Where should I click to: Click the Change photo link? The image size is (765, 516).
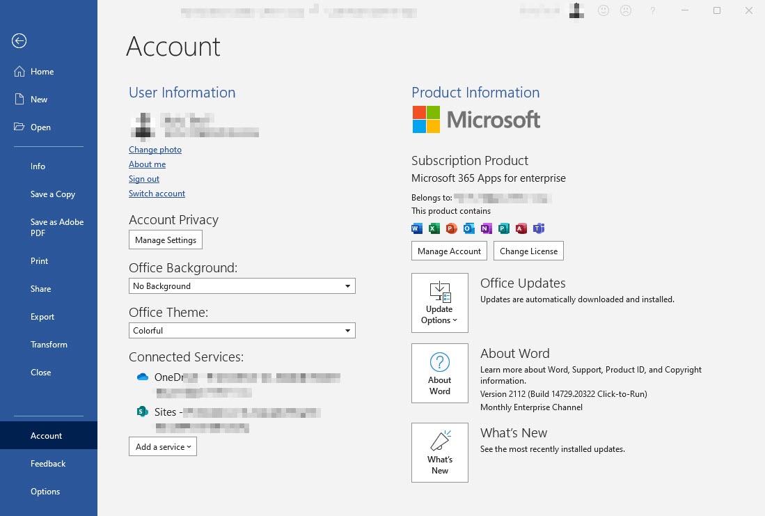[155, 150]
